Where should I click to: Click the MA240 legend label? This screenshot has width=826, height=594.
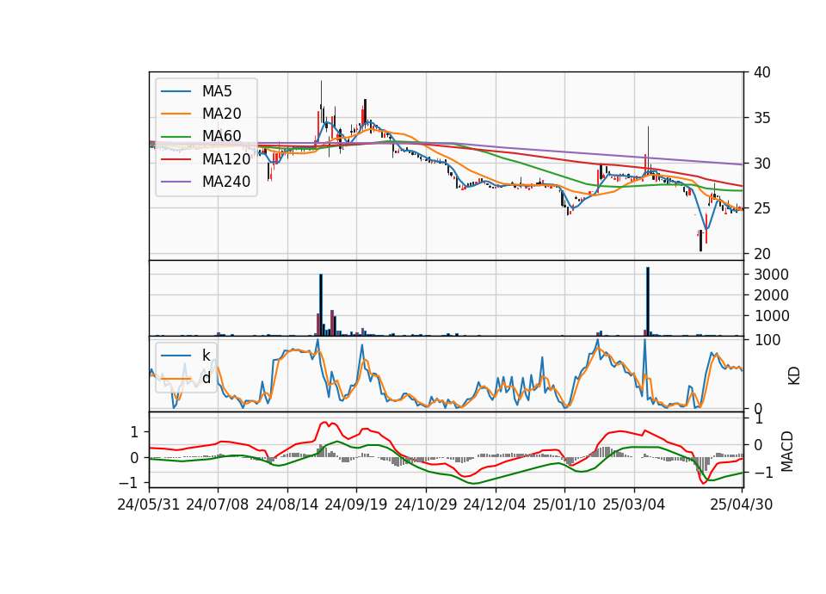click(x=226, y=182)
